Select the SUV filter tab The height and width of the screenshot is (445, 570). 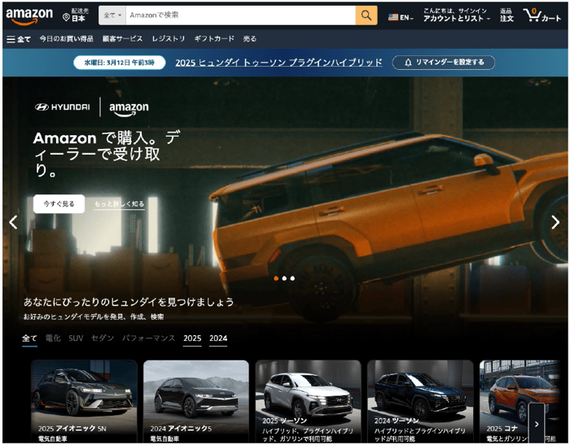(x=76, y=338)
